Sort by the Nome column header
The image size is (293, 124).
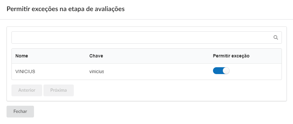(x=22, y=56)
